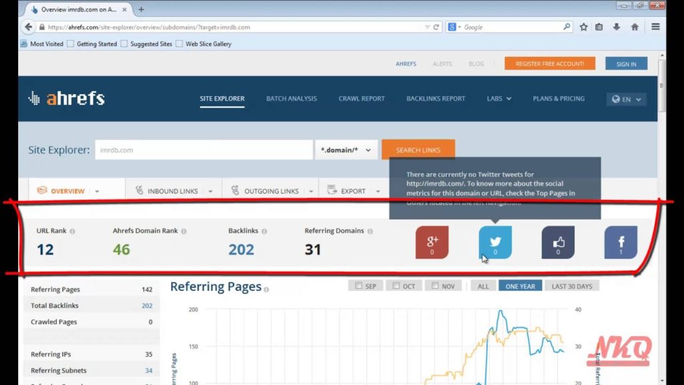Click info icon beside Referring Pages heading
This screenshot has height=385, width=684.
(266, 289)
